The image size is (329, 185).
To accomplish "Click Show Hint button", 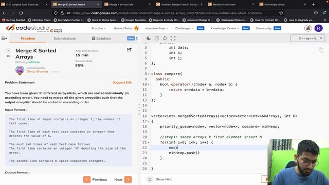I will coord(163,179).
